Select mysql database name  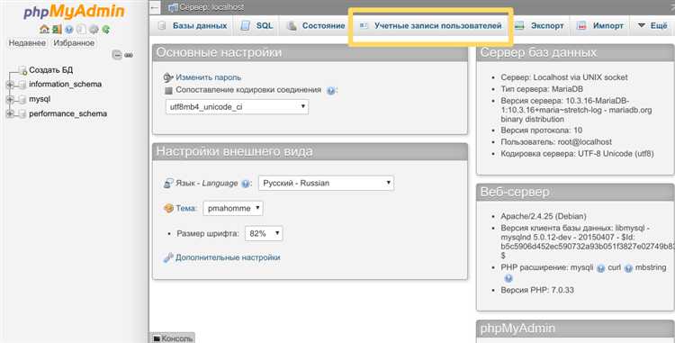40,99
